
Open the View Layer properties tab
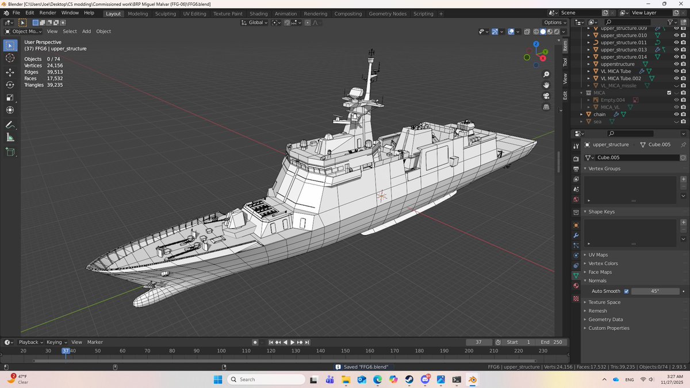coord(576,179)
